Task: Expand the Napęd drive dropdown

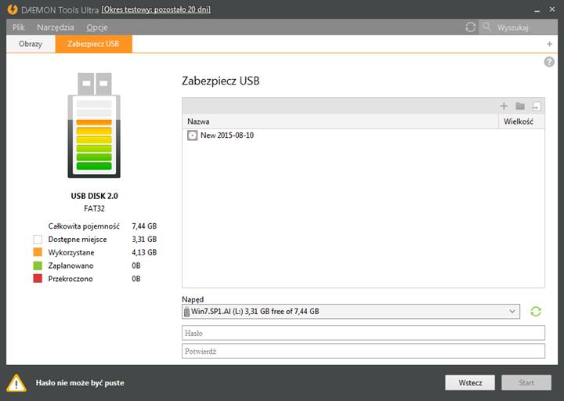Action: [512, 312]
